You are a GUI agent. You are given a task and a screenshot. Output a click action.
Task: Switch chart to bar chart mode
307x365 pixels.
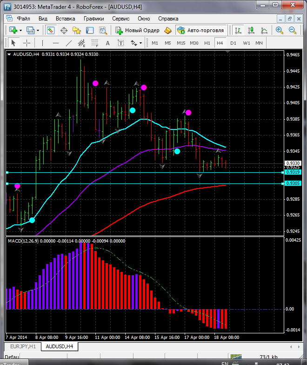point(238,30)
